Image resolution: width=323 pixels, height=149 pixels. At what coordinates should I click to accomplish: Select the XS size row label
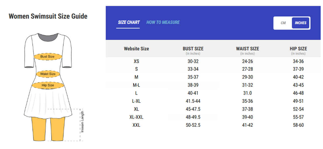click(136, 61)
